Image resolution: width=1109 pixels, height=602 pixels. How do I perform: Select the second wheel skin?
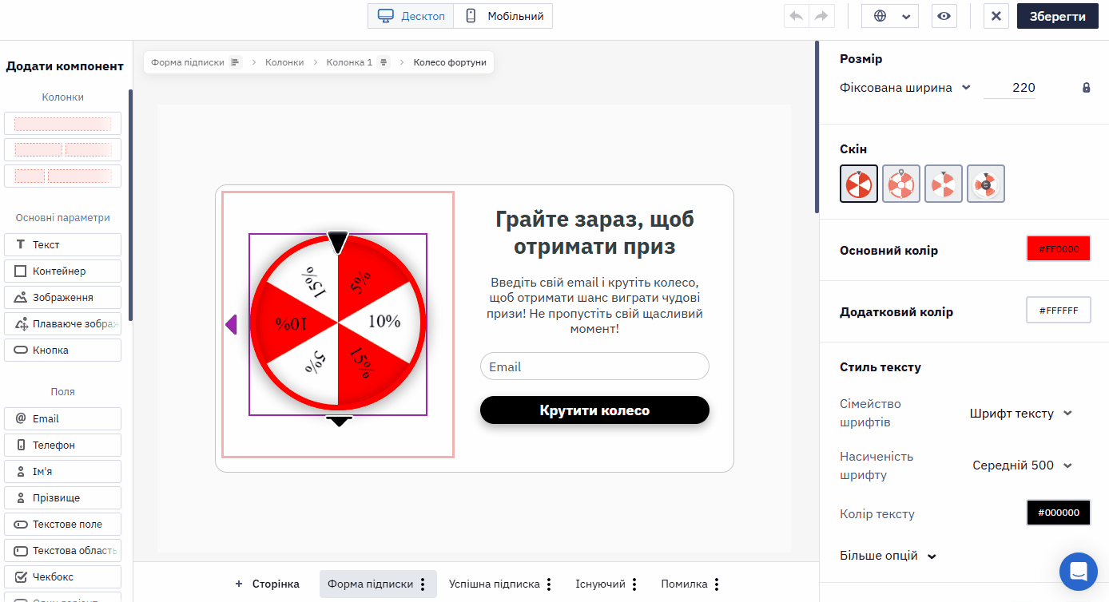(x=901, y=184)
